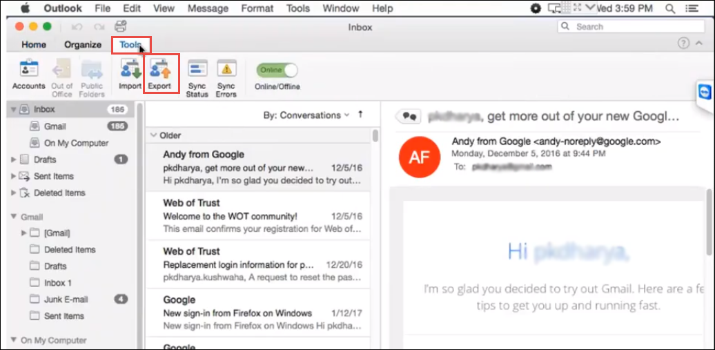This screenshot has width=715, height=350.
Task: Switch to the Organize tab
Action: click(x=83, y=45)
